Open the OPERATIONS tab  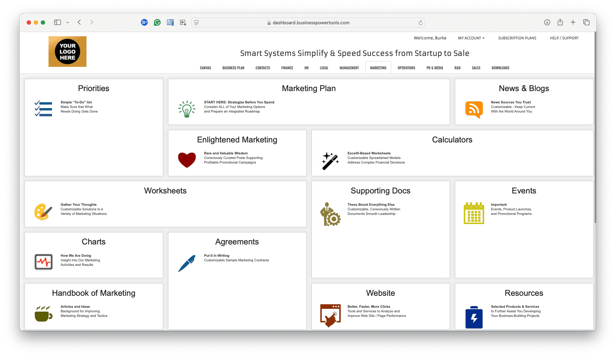coord(406,68)
